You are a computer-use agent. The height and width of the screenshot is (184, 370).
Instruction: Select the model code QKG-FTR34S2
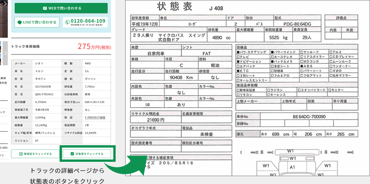(44, 94)
